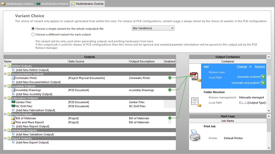The width and height of the screenshot is (275, 154).
Task: Click the PDF Adobe container icon
Action: (x=195, y=77)
